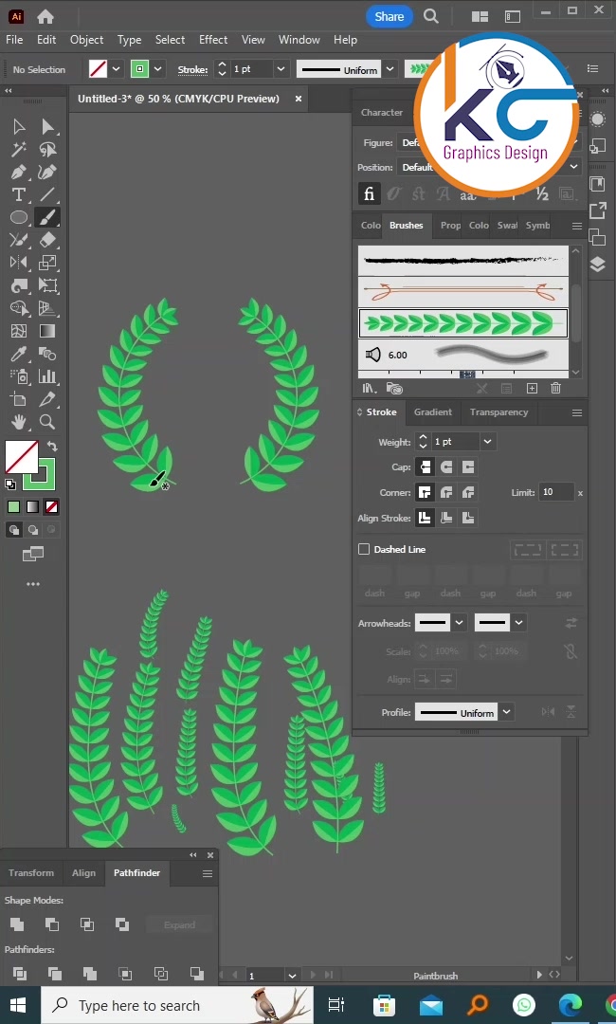The image size is (616, 1024).
Task: Open Weight dropdown in Stroke panel
Action: click(x=487, y=442)
